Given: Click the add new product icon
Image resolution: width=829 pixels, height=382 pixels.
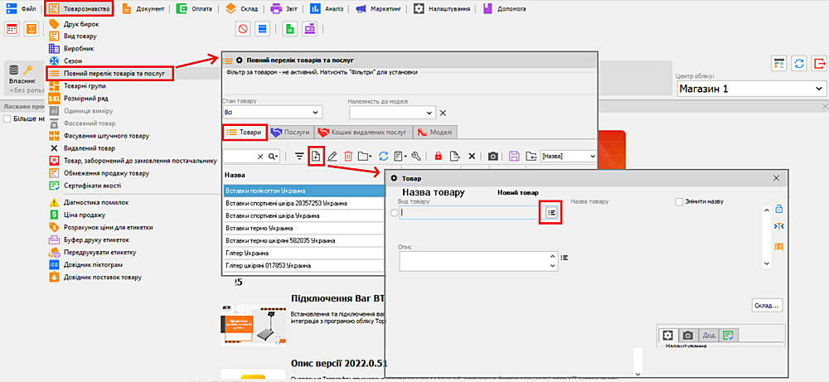Looking at the screenshot, I should click(316, 156).
